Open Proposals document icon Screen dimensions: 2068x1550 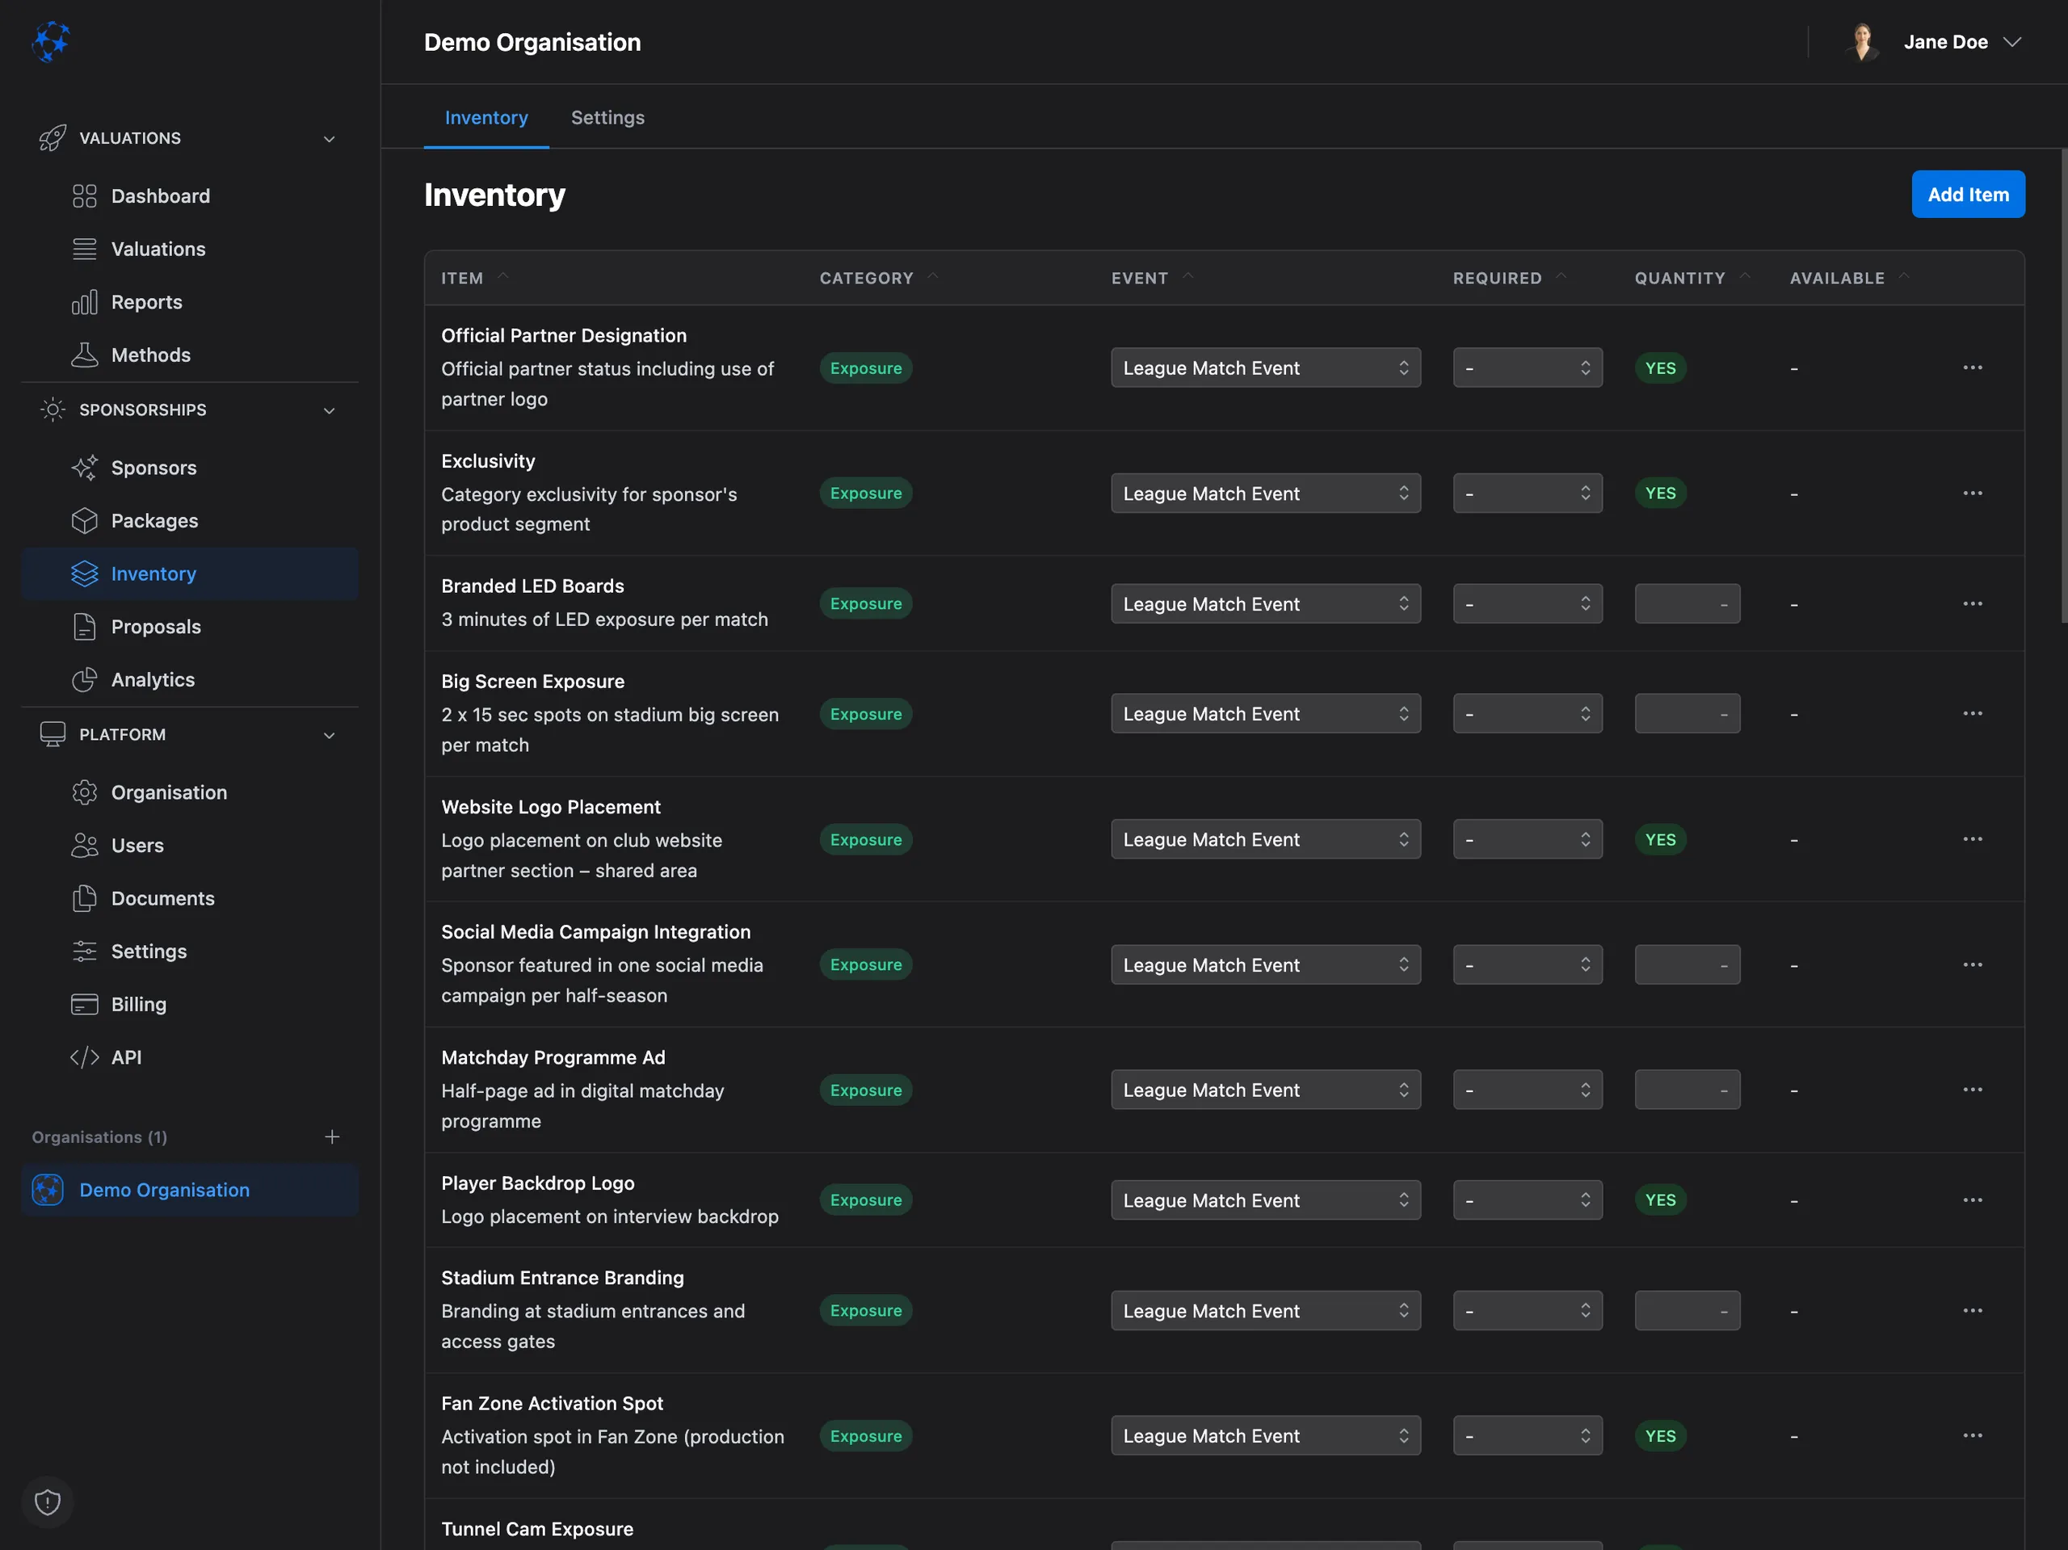(84, 626)
